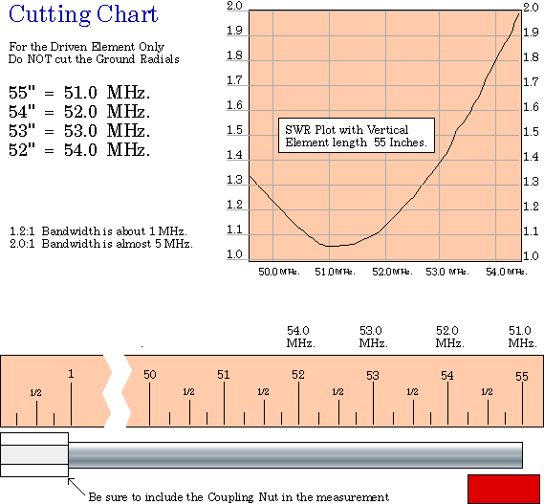Click the SWR Plot label box

coord(357,136)
